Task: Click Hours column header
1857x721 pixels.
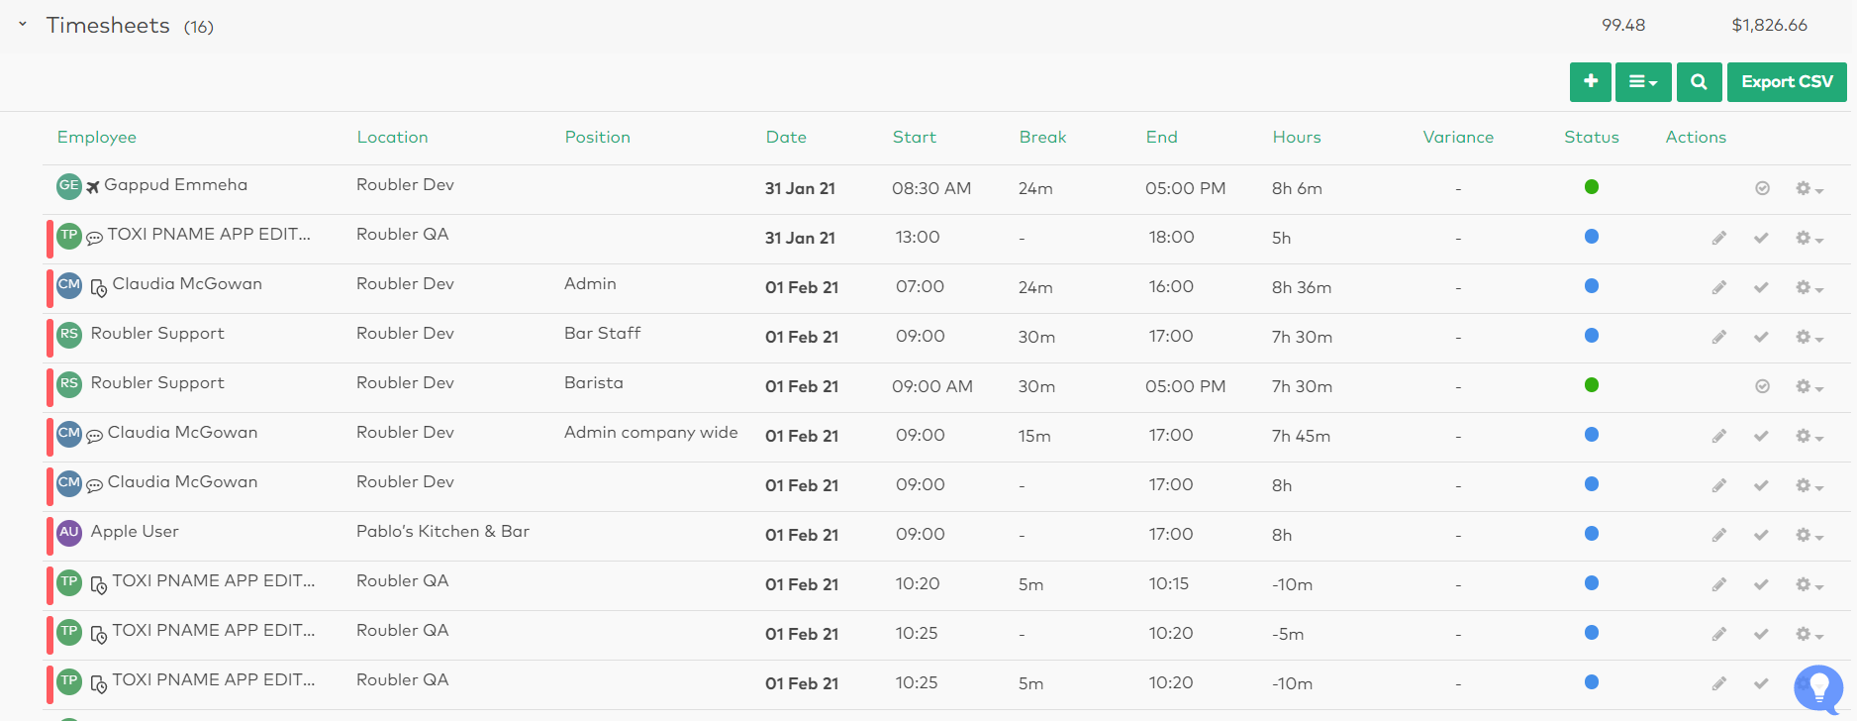Action: click(x=1297, y=138)
